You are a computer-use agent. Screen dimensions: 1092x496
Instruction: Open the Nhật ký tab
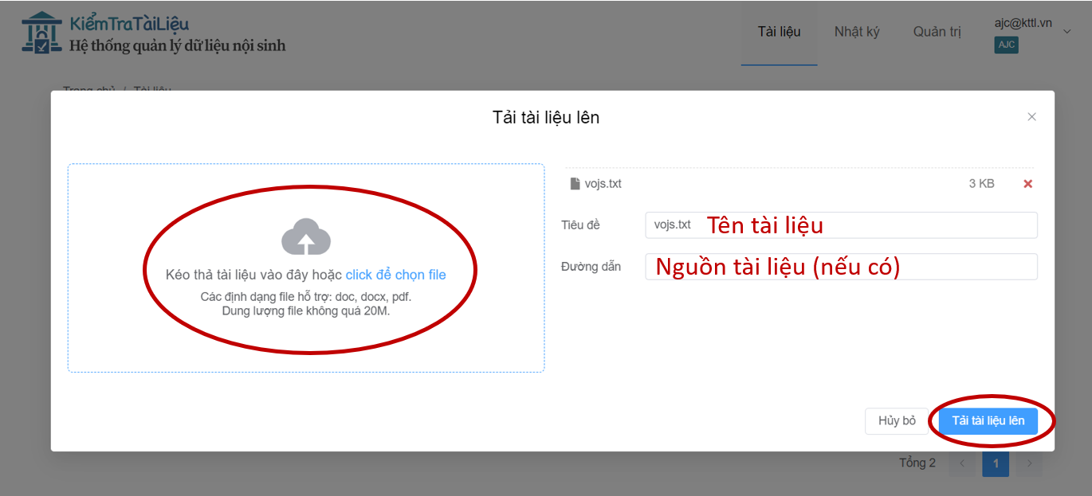[x=857, y=32]
